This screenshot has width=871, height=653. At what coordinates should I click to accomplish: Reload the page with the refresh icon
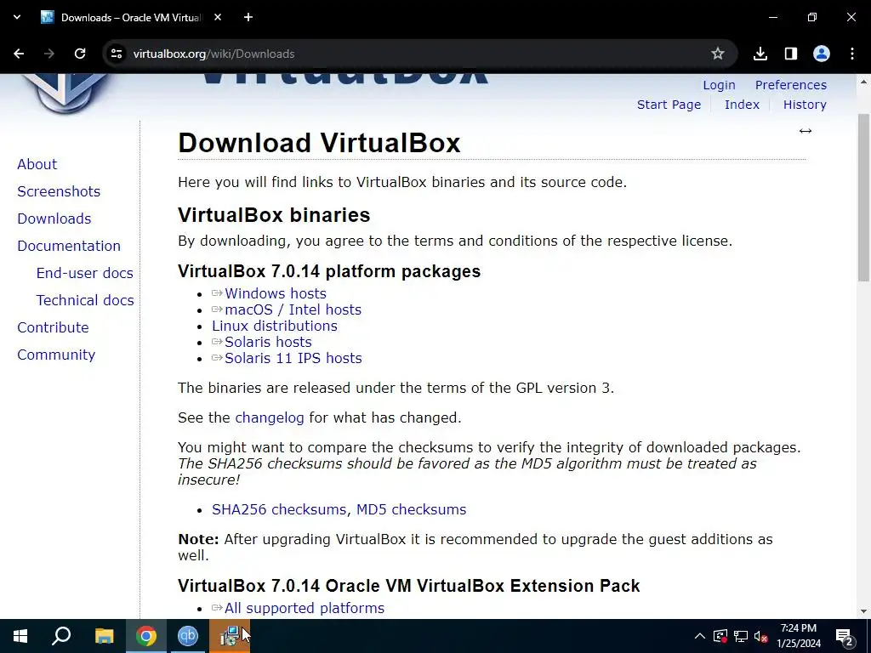pos(80,54)
